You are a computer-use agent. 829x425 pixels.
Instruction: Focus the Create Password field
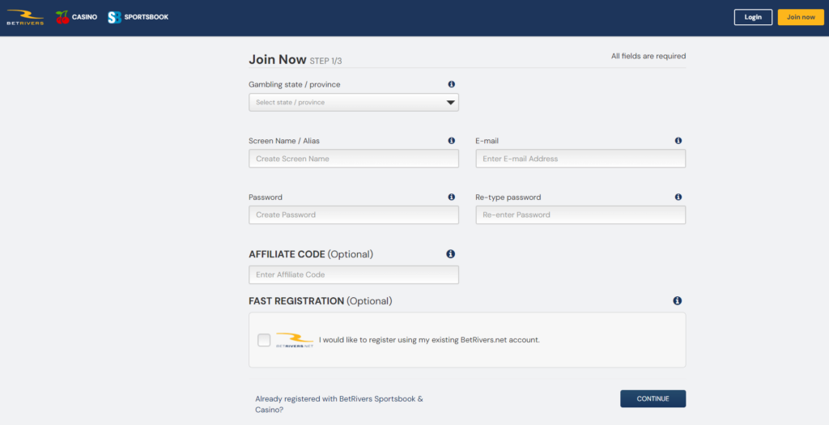354,215
